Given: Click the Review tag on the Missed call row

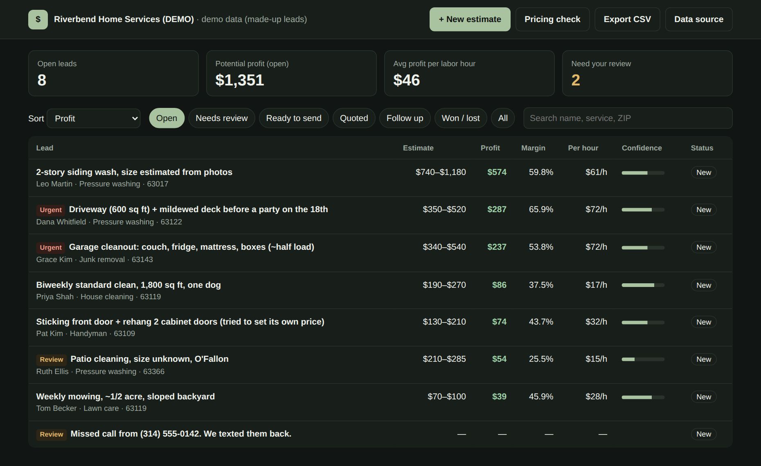Looking at the screenshot, I should point(52,434).
